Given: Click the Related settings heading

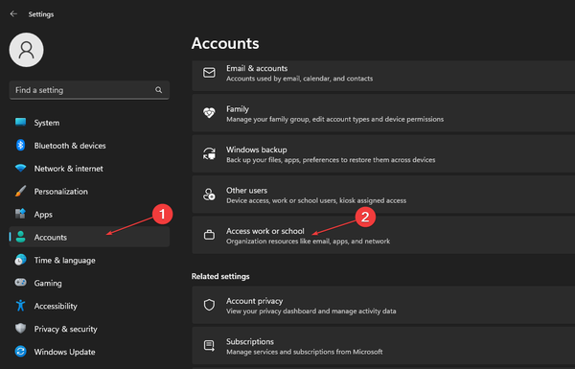Looking at the screenshot, I should point(220,276).
